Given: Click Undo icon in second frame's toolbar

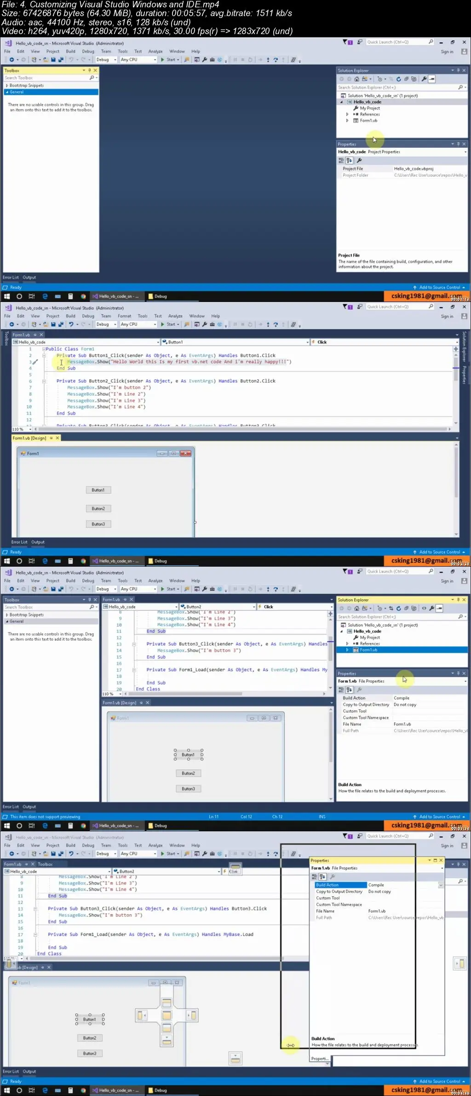Looking at the screenshot, I should [x=71, y=325].
